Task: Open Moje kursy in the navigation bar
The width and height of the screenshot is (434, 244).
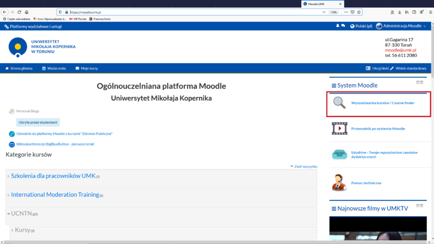Action: (x=86, y=69)
